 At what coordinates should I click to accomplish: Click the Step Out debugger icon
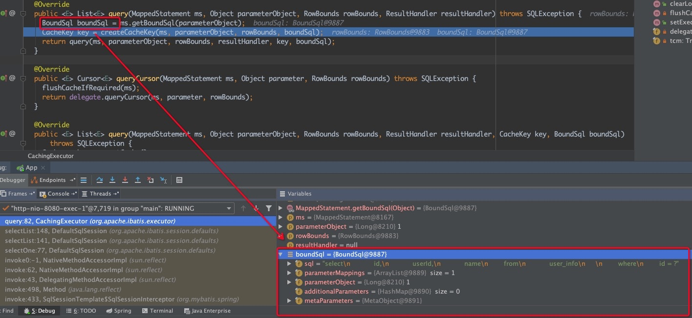point(138,180)
